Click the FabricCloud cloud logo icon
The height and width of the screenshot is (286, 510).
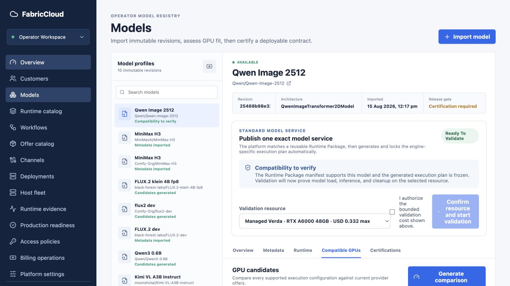coord(14,14)
